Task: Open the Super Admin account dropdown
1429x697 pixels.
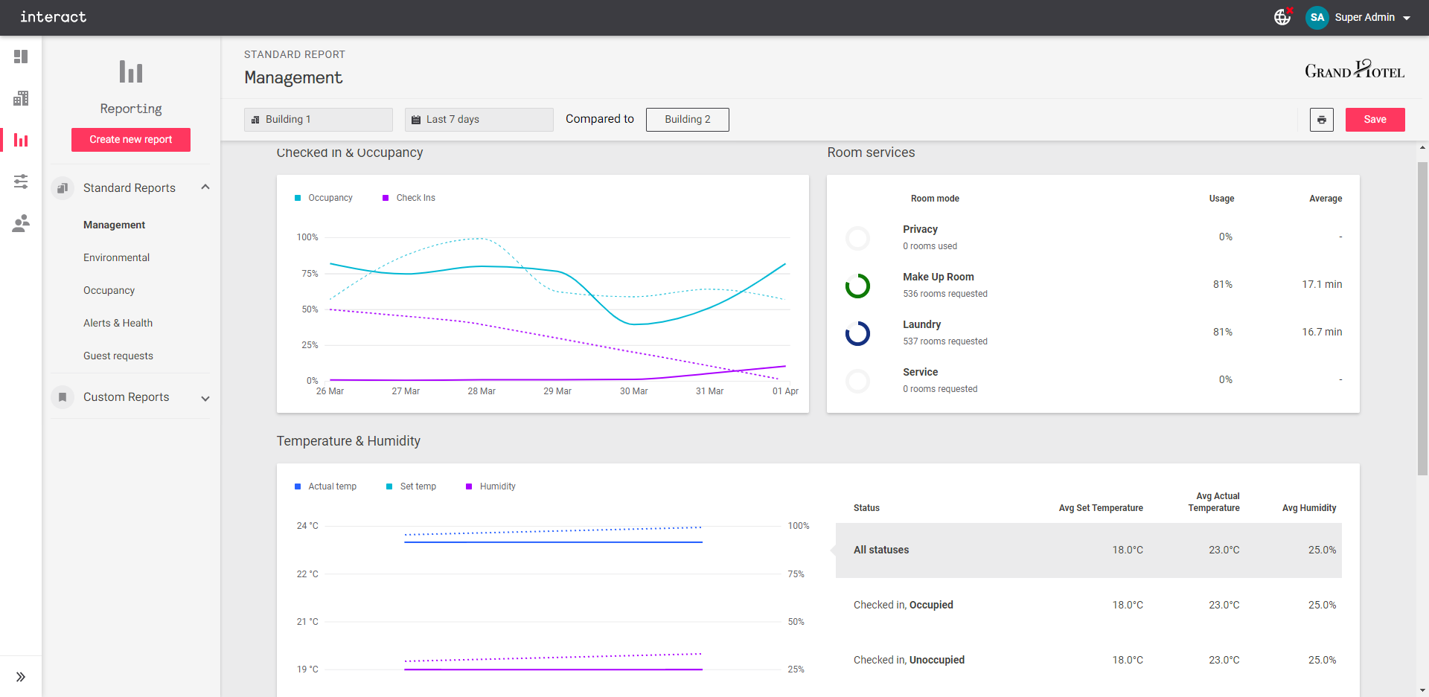Action: 1358,17
